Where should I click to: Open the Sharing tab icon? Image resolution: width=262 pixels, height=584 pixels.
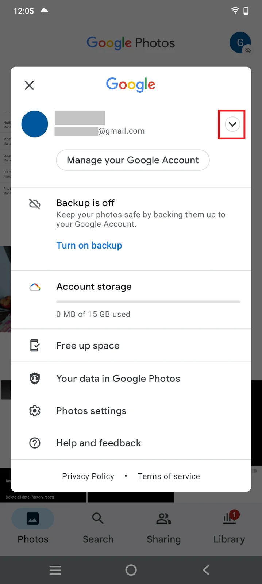[x=163, y=518]
